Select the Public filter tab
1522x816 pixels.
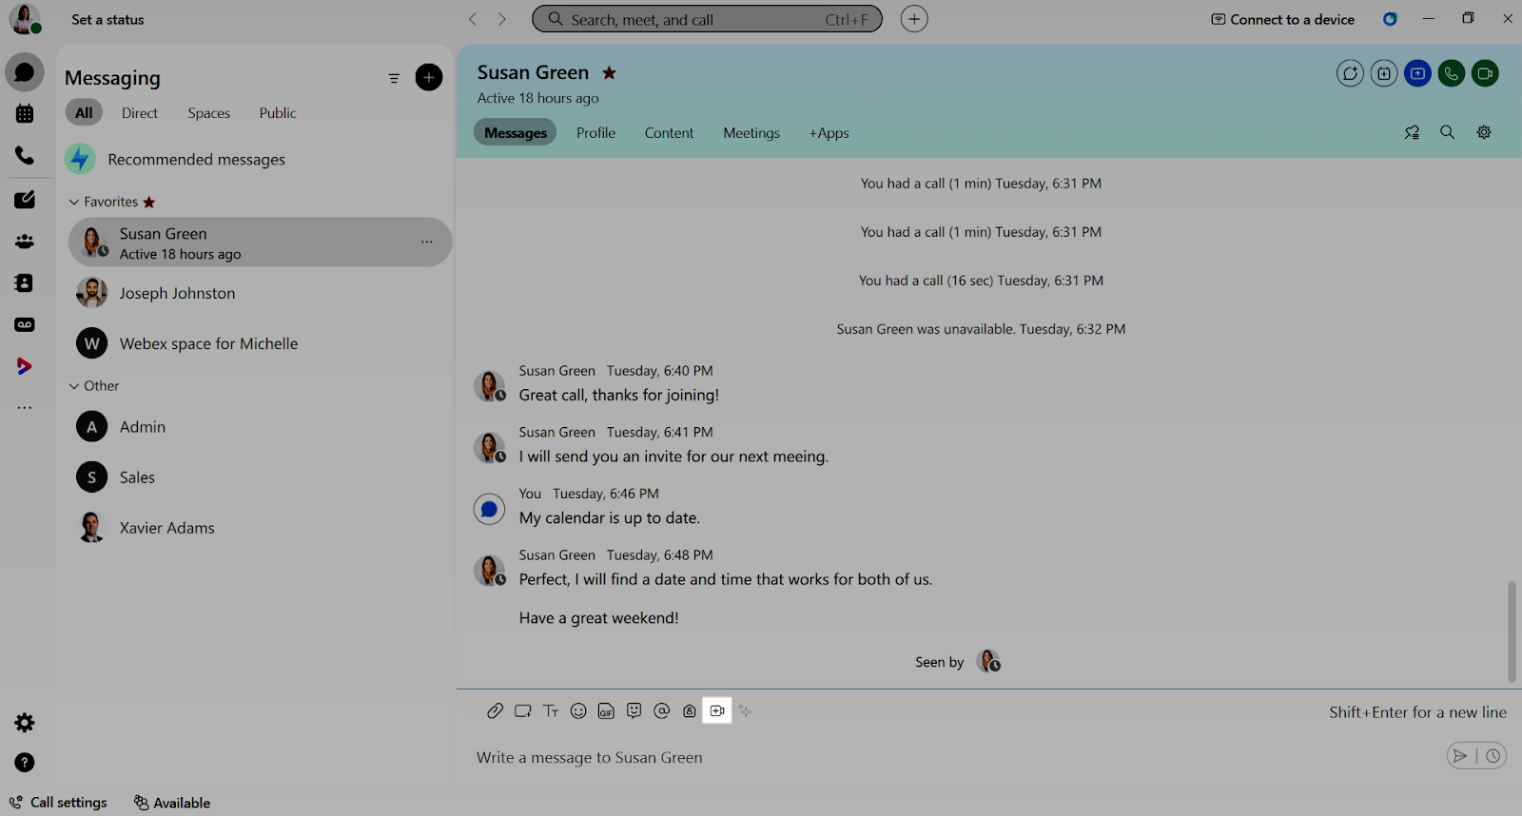point(278,113)
